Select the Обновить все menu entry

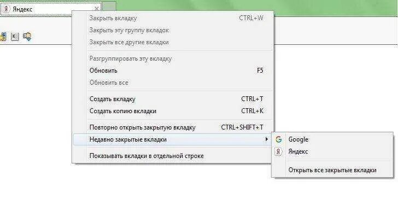[173, 83]
